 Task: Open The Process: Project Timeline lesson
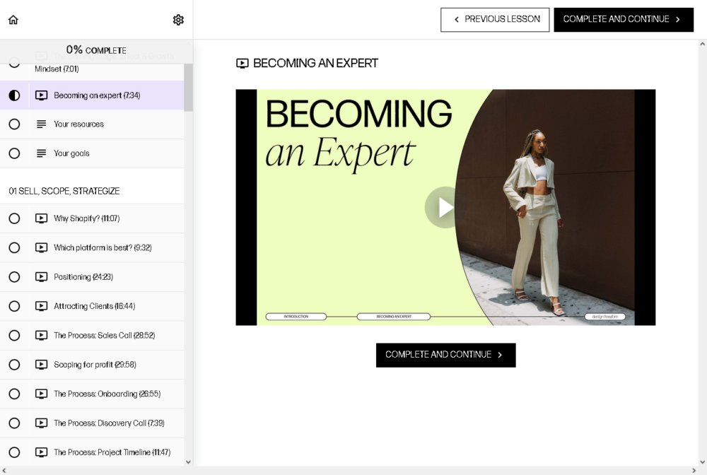tap(92, 452)
